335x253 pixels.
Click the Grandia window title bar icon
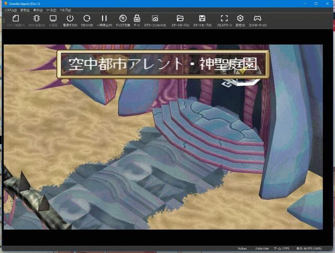(6, 4)
